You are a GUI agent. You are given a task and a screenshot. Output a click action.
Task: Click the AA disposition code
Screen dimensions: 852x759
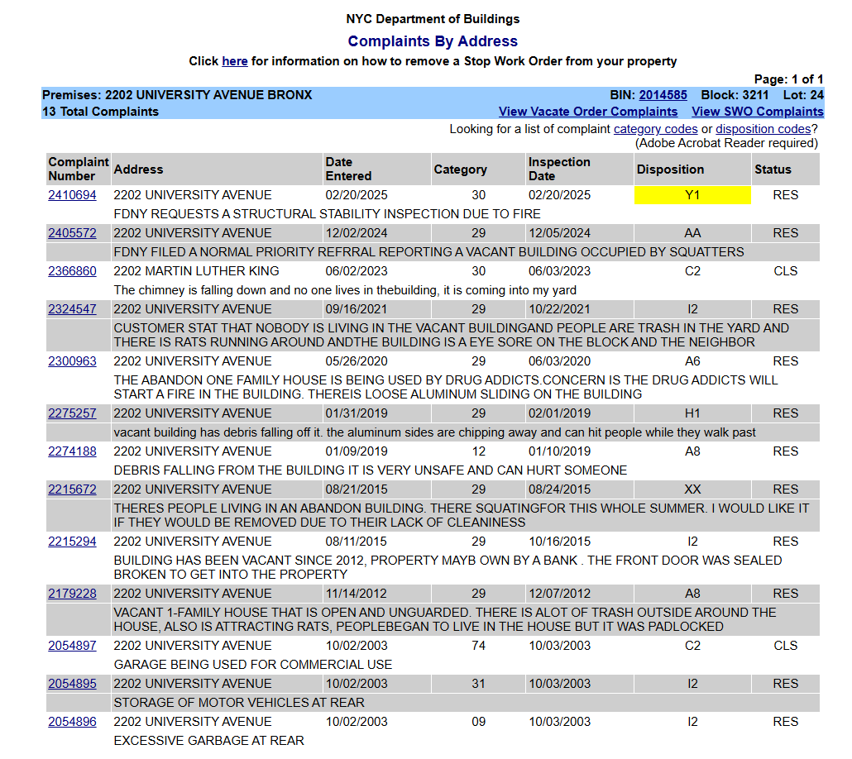point(692,233)
